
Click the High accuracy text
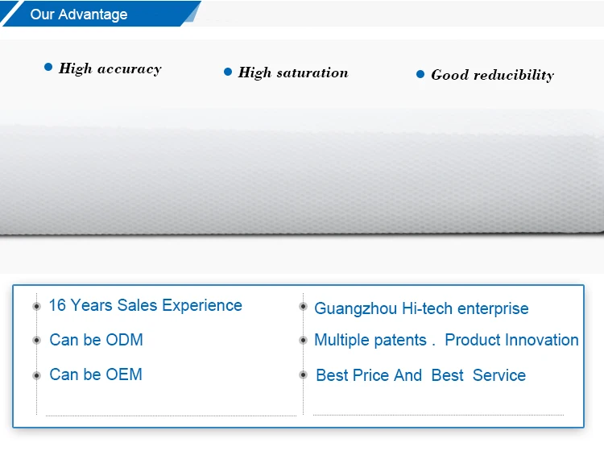110,69
